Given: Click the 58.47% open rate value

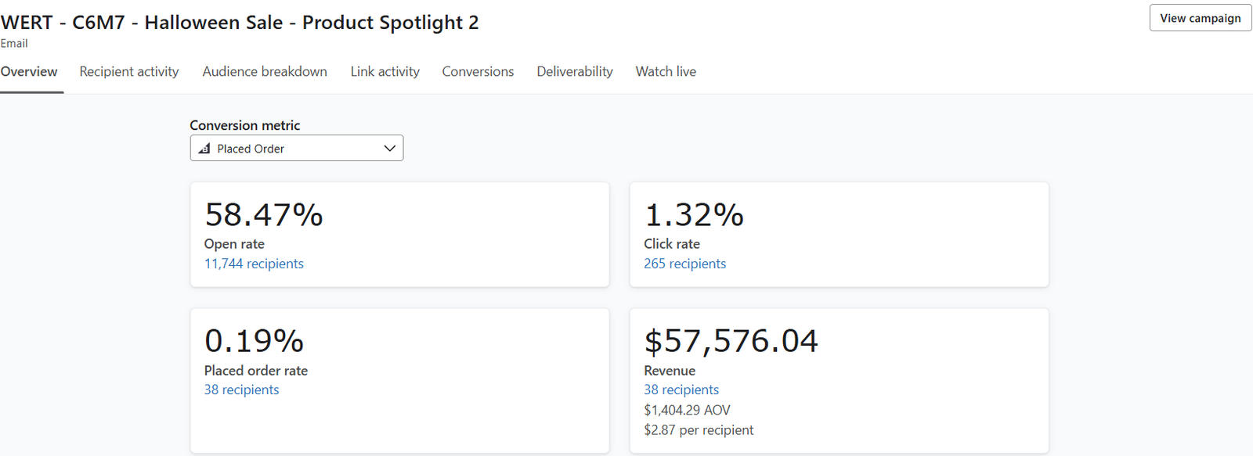Looking at the screenshot, I should 263,215.
